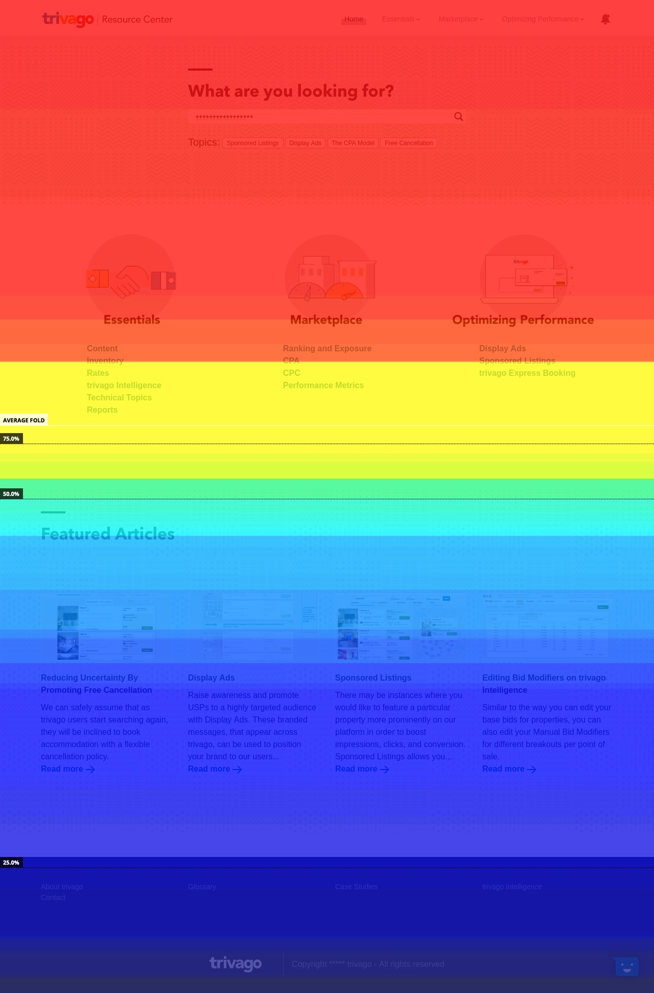
Task: Open trivago Intelligence footer link
Action: 512,887
